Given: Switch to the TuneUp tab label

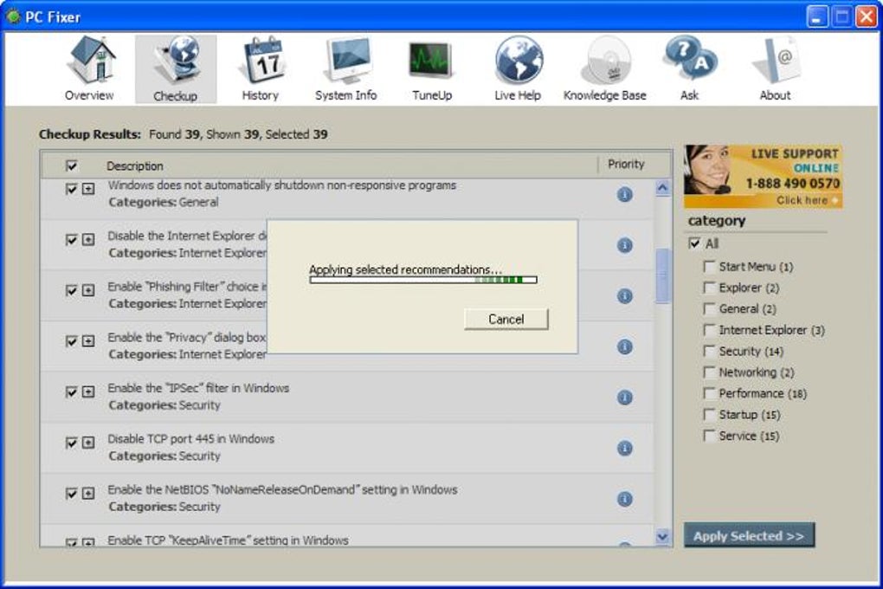Looking at the screenshot, I should pyautogui.click(x=432, y=95).
